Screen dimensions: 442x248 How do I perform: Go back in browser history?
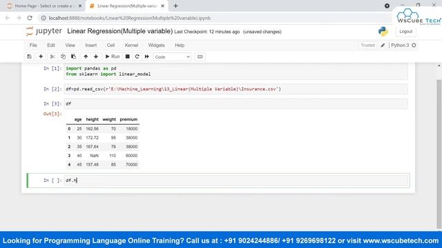[x=8, y=18]
